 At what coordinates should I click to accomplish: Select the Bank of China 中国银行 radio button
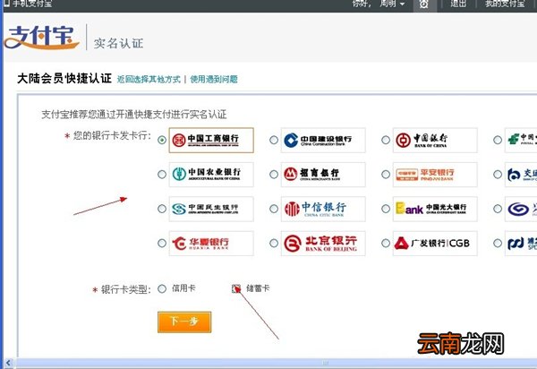(x=386, y=140)
